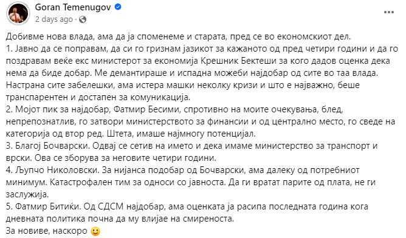The height and width of the screenshot is (238, 406).
Task: Open the three-dot post options menu
Action: point(389,12)
